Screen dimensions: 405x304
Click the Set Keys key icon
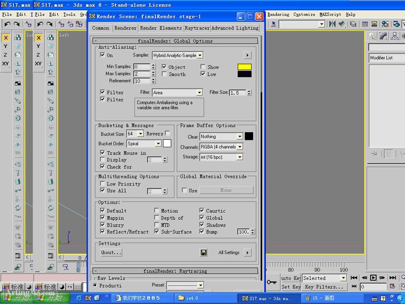tap(271, 282)
